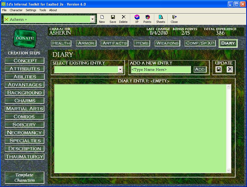Viewport: 247px width, 187px height.
Task: Open the Tools menu
Action: (43, 10)
